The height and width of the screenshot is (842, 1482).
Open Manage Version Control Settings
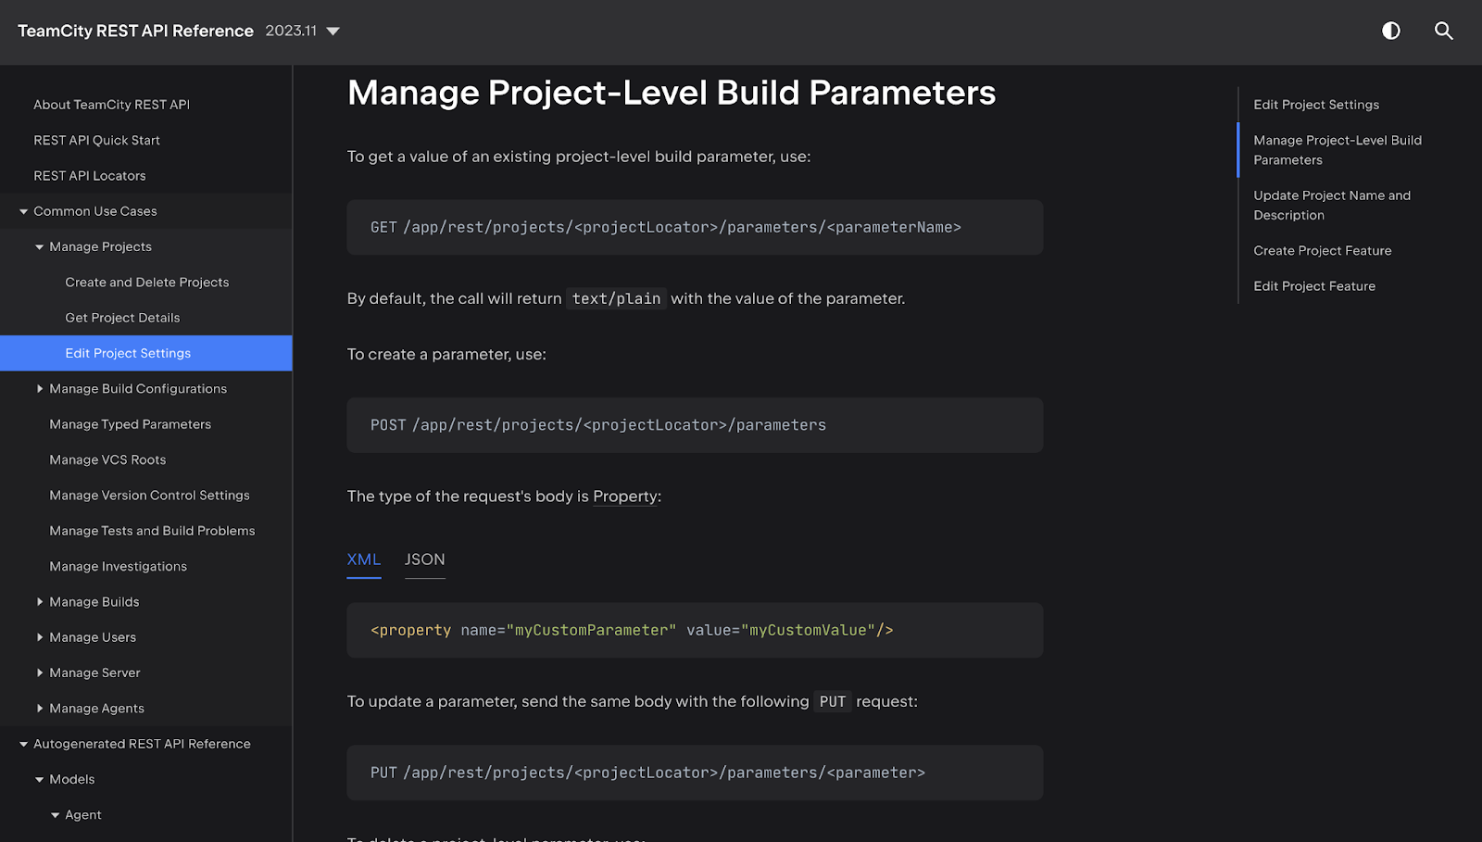(x=149, y=496)
